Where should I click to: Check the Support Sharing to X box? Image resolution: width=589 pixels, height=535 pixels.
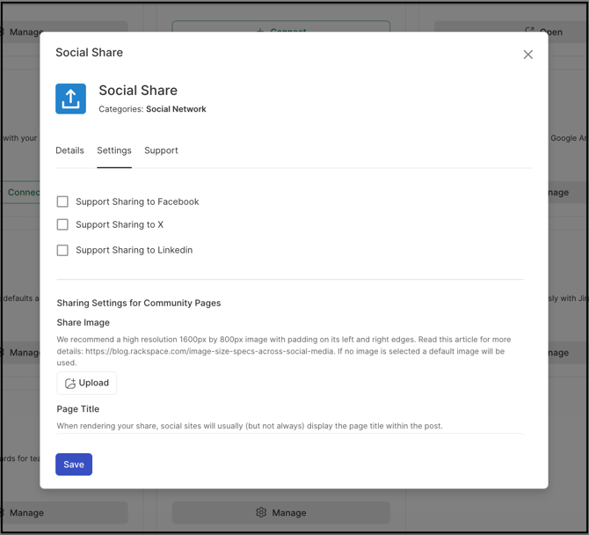pos(62,224)
